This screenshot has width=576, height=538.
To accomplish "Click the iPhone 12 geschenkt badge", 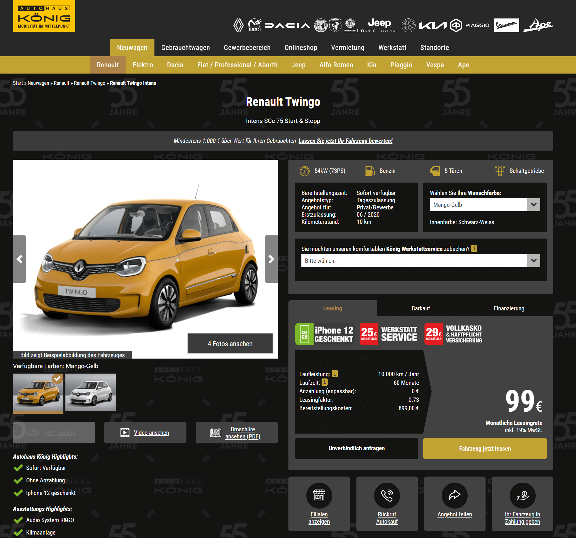I will (x=324, y=334).
